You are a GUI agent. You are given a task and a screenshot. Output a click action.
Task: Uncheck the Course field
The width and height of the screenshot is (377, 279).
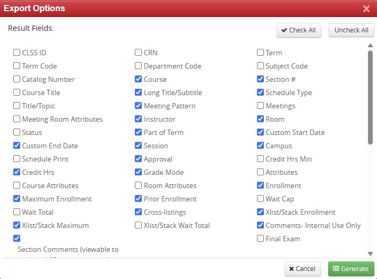tap(139, 79)
